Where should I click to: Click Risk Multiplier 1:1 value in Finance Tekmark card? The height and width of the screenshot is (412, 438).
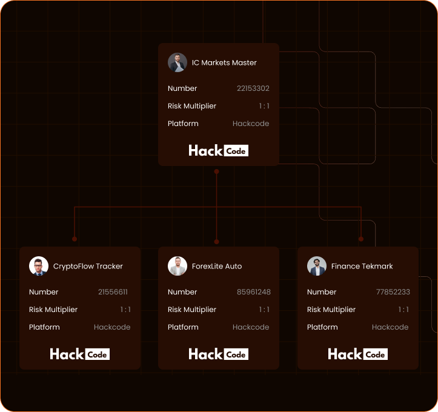click(403, 310)
